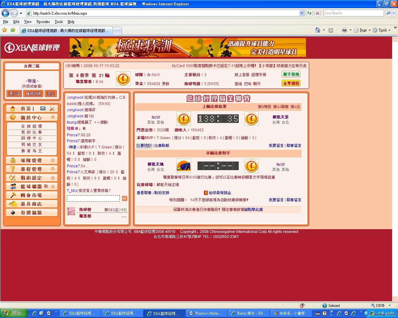398x318 pixels.
Task: Click the dollar icon beside 給球員發獎金
Action: tap(206, 193)
